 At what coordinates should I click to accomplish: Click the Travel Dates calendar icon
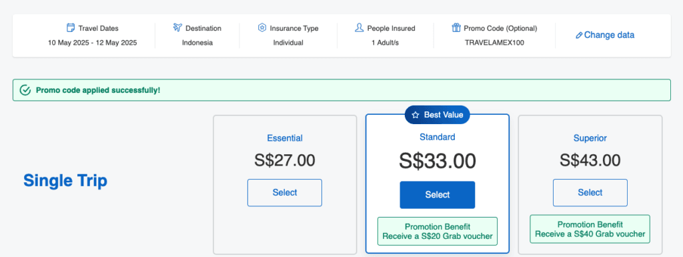point(71,28)
